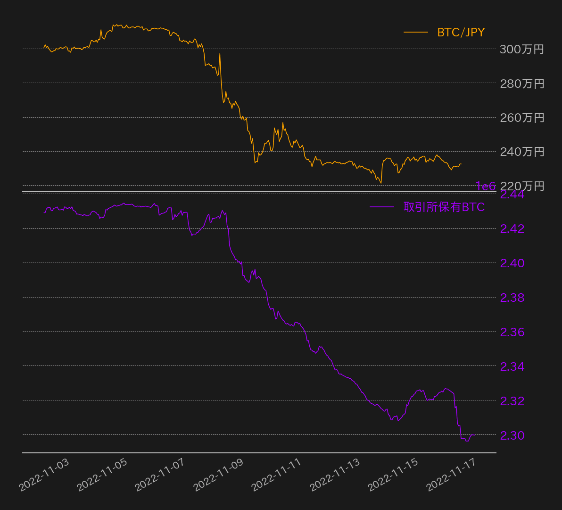Image resolution: width=562 pixels, height=510 pixels.
Task: Click the 2.42 tick on purple axis
Action: click(512, 229)
